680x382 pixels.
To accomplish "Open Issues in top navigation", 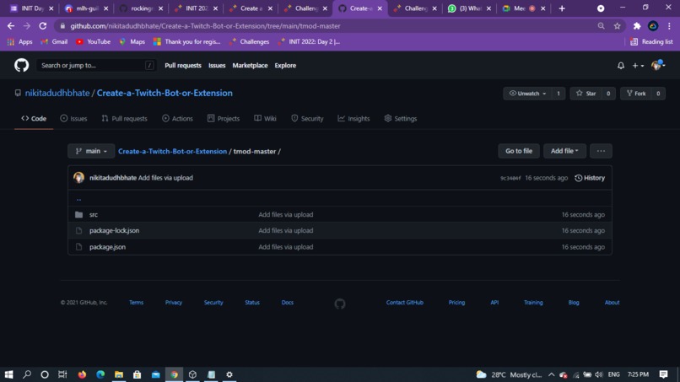I will (217, 66).
